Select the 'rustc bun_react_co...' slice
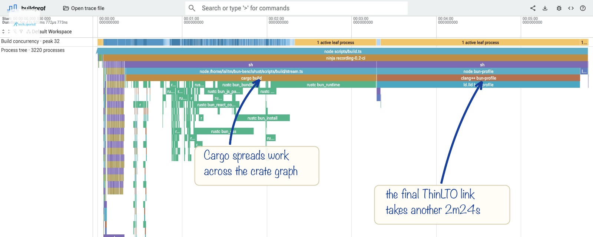This screenshot has height=237, width=593. click(216, 104)
